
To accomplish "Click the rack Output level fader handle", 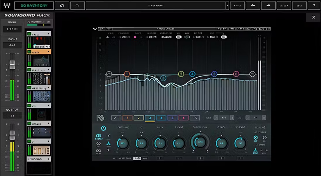I will point(12,135).
